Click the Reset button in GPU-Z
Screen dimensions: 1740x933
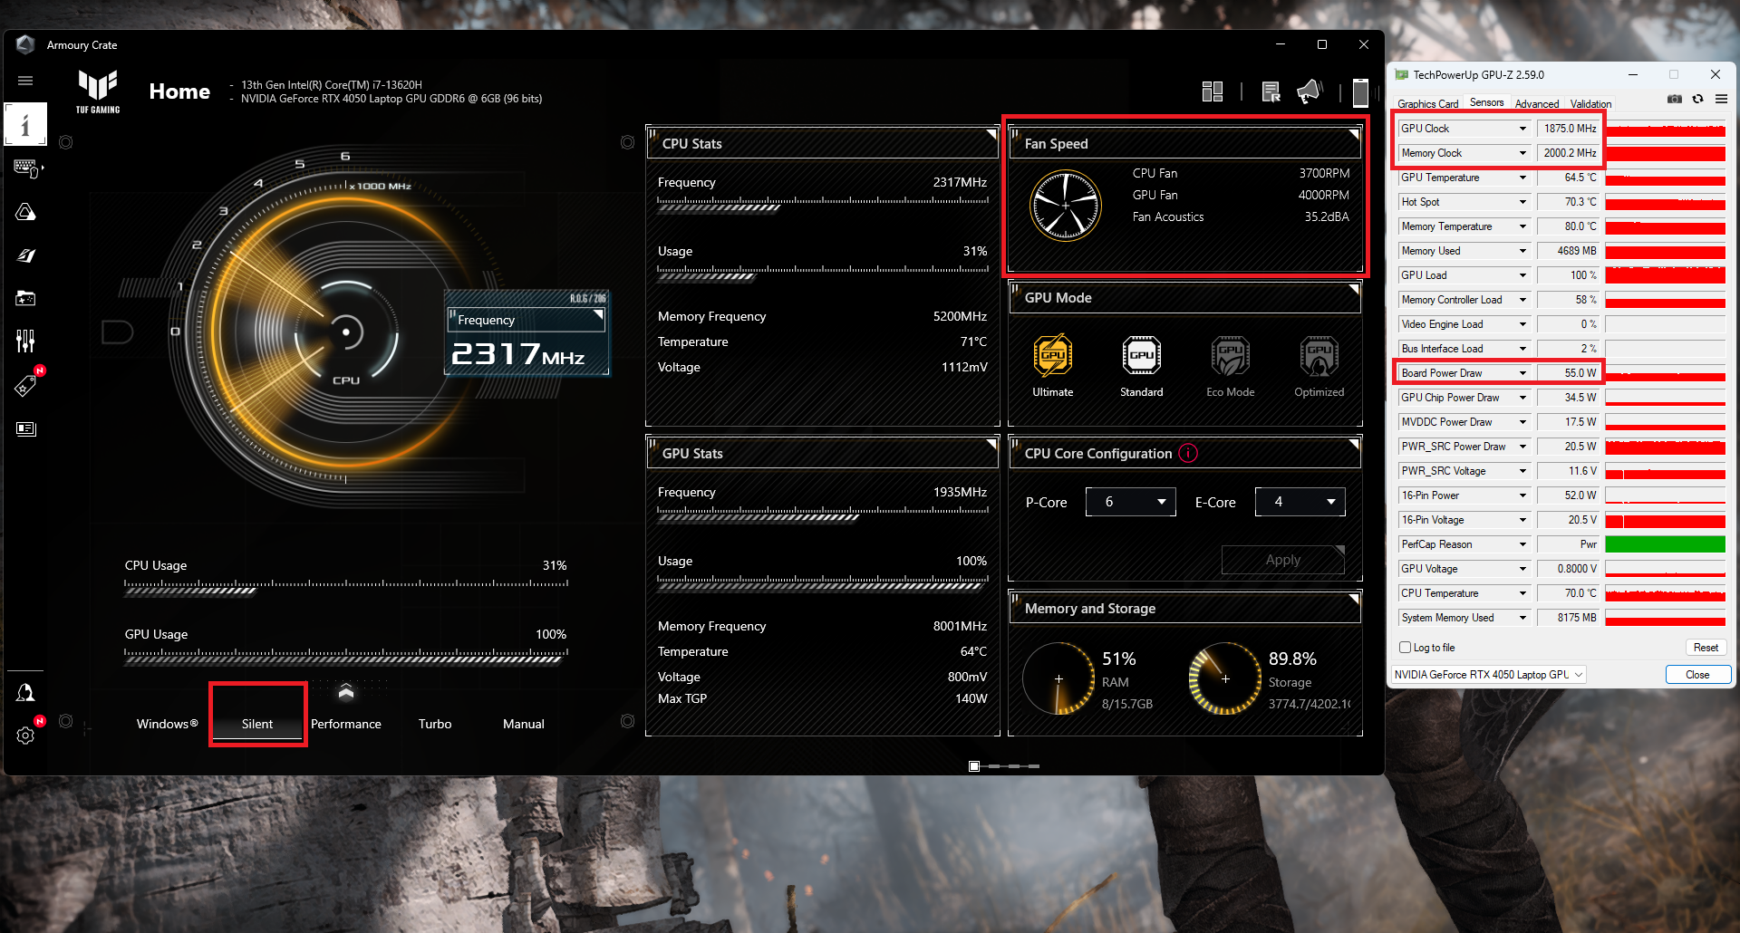[x=1706, y=648]
